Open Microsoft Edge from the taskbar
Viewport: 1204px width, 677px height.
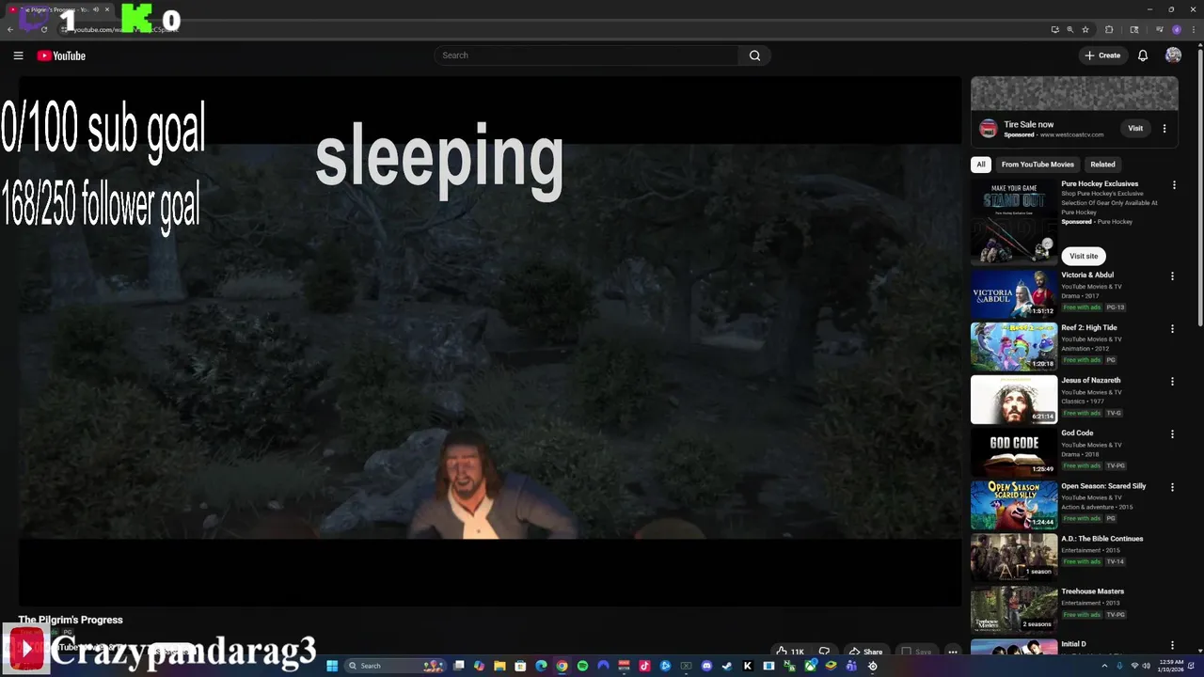coord(541,666)
